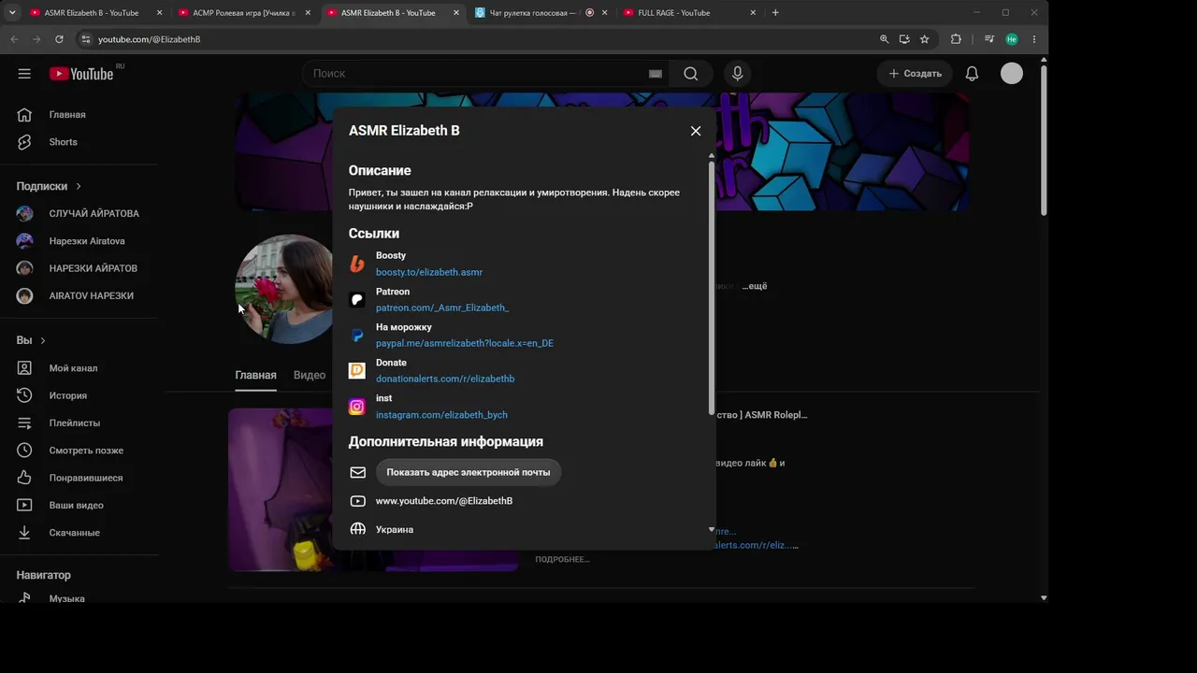Screen dimensions: 1197x673
Task: Click the Instagram icon next to inst
Action: tap(357, 407)
